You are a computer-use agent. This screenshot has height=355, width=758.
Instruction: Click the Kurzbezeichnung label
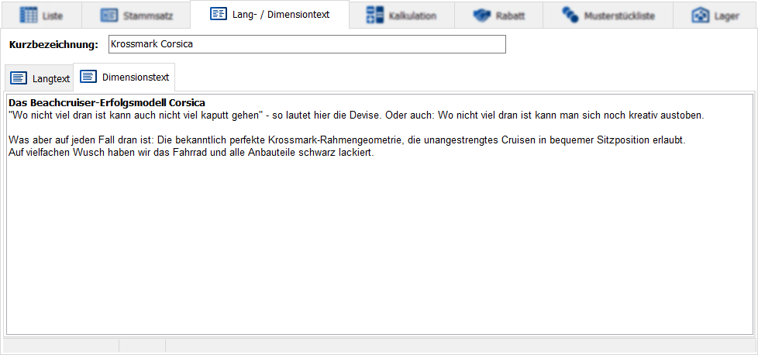coord(53,45)
